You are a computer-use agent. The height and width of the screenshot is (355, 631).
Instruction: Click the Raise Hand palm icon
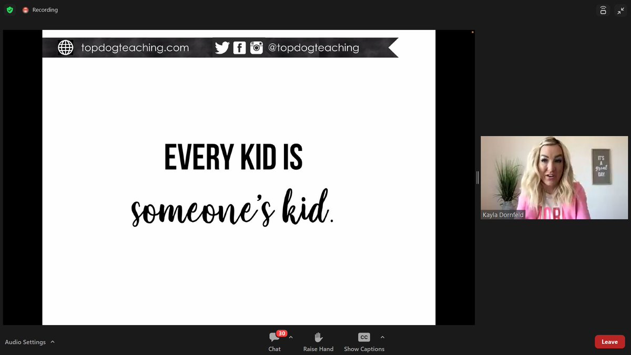pos(318,337)
